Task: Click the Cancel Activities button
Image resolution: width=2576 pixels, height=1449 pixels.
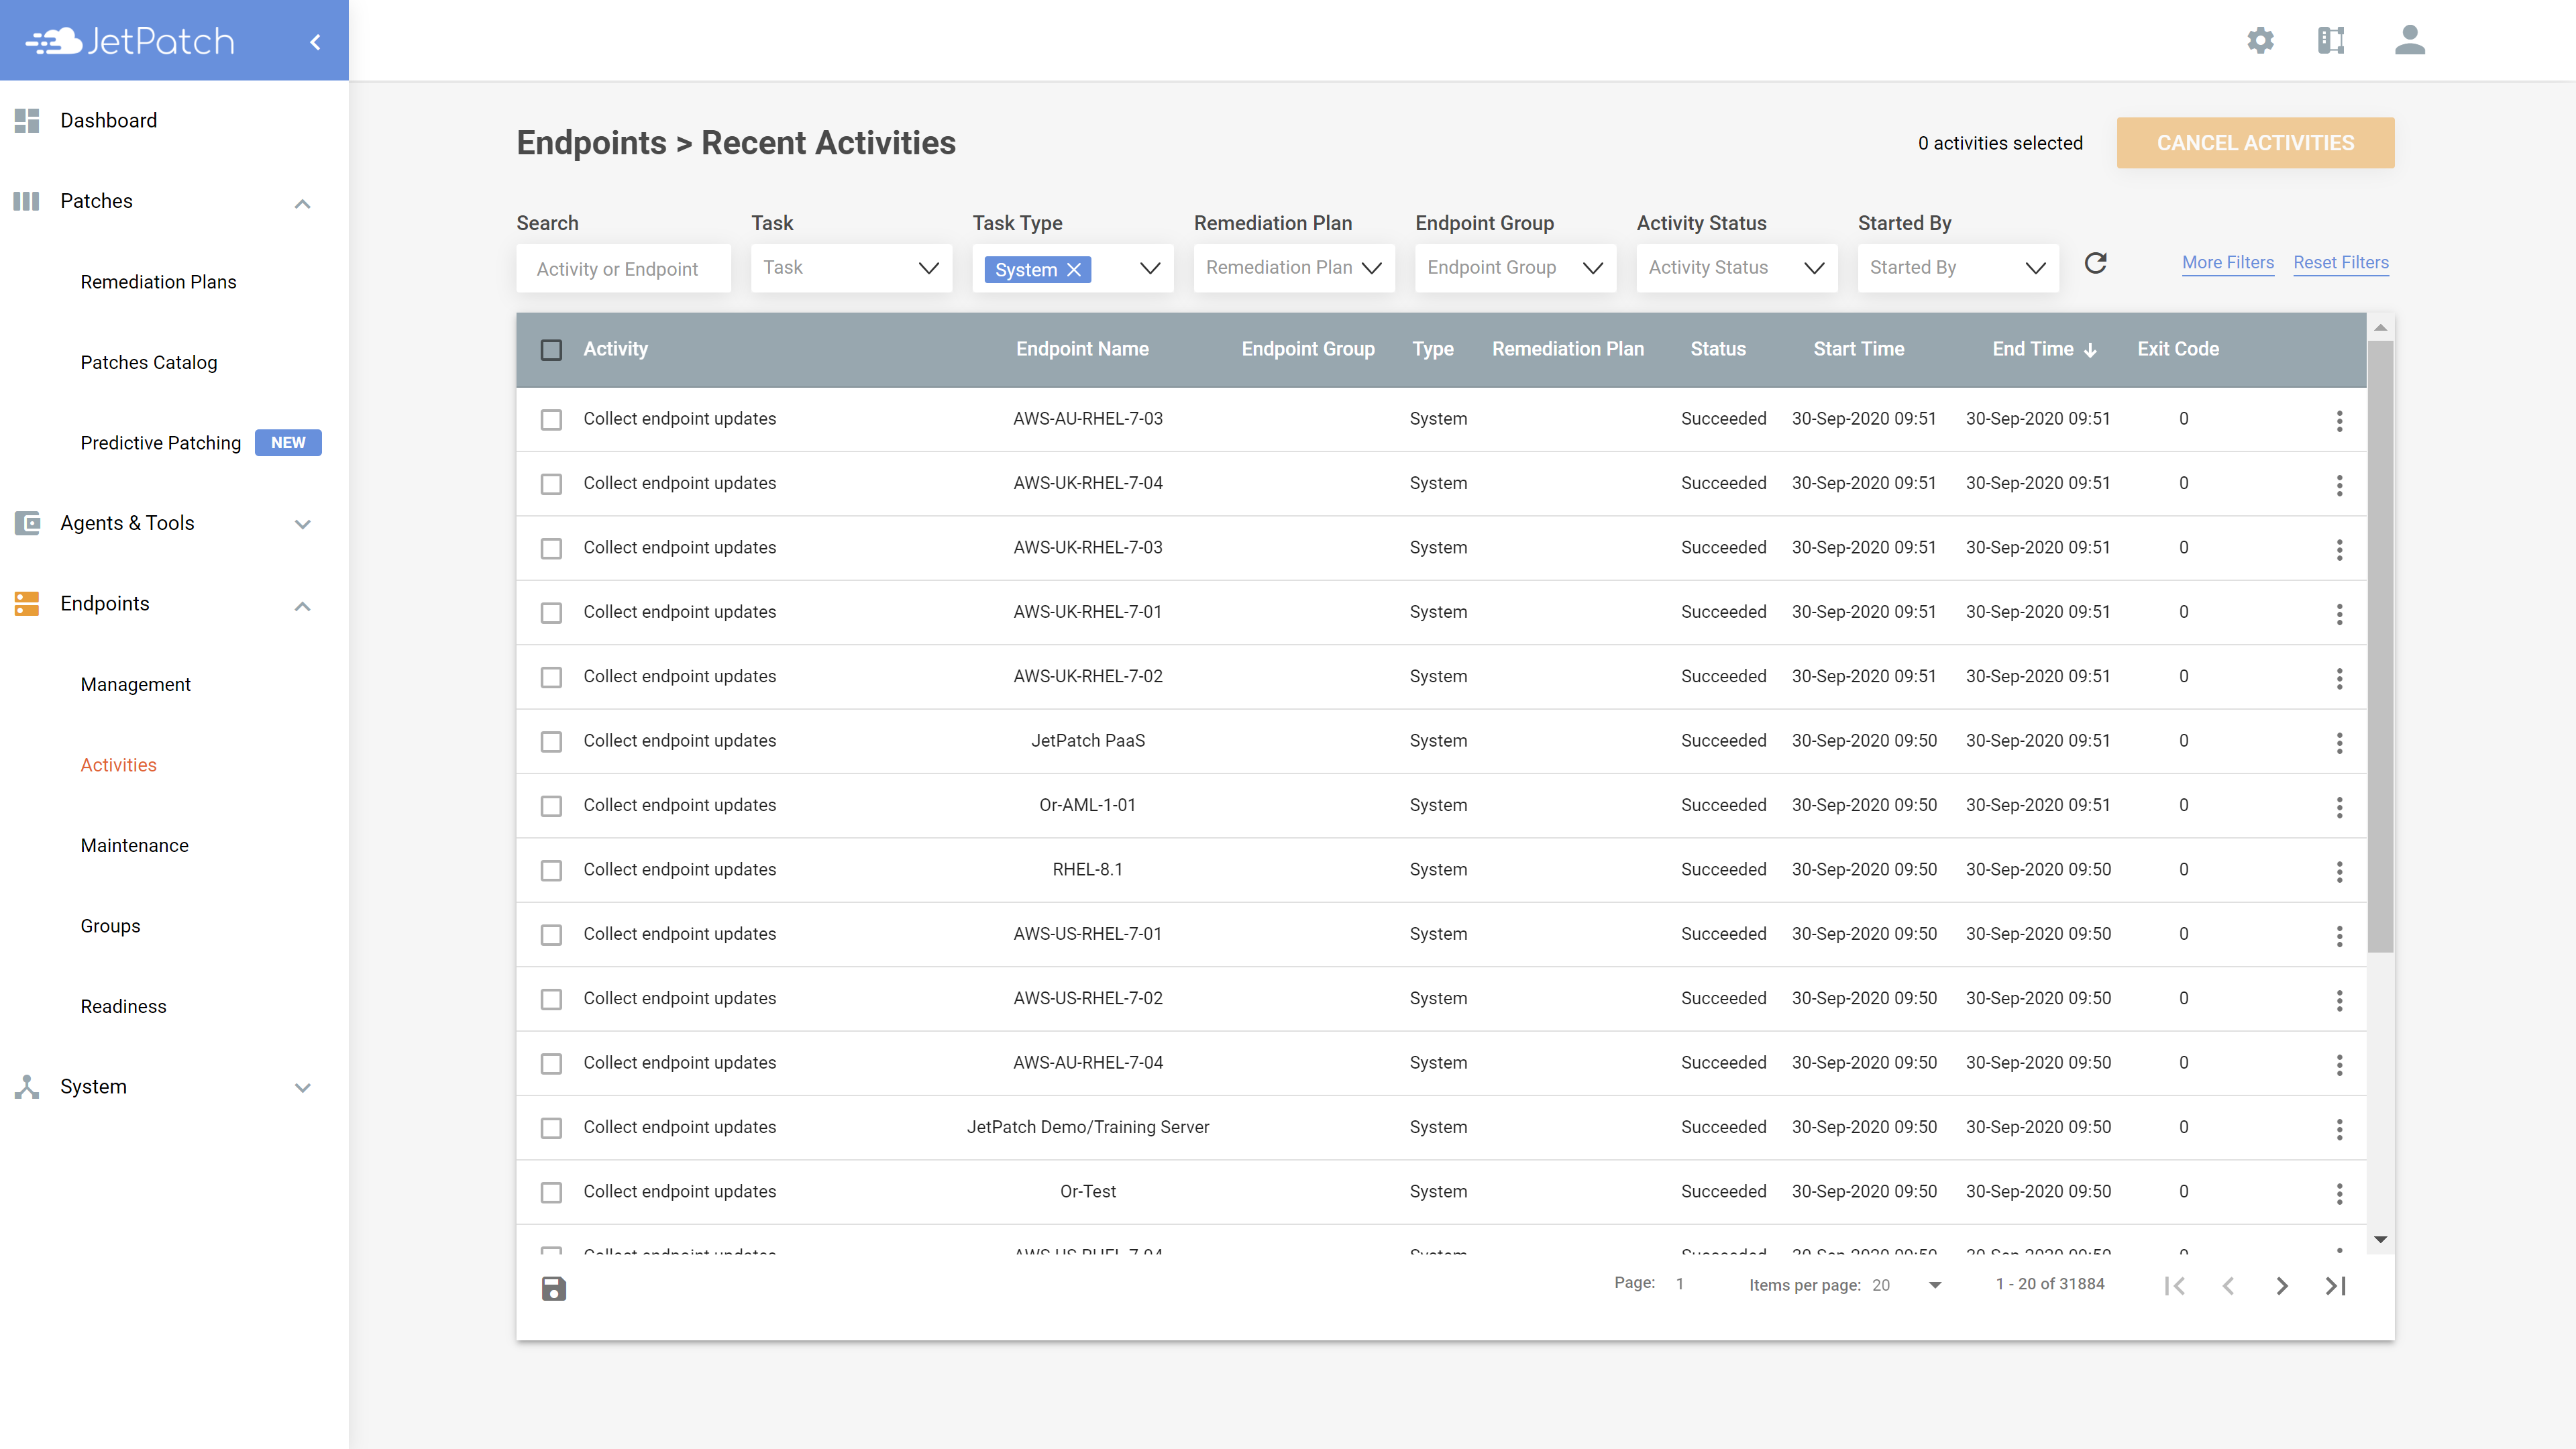Action: click(2255, 143)
